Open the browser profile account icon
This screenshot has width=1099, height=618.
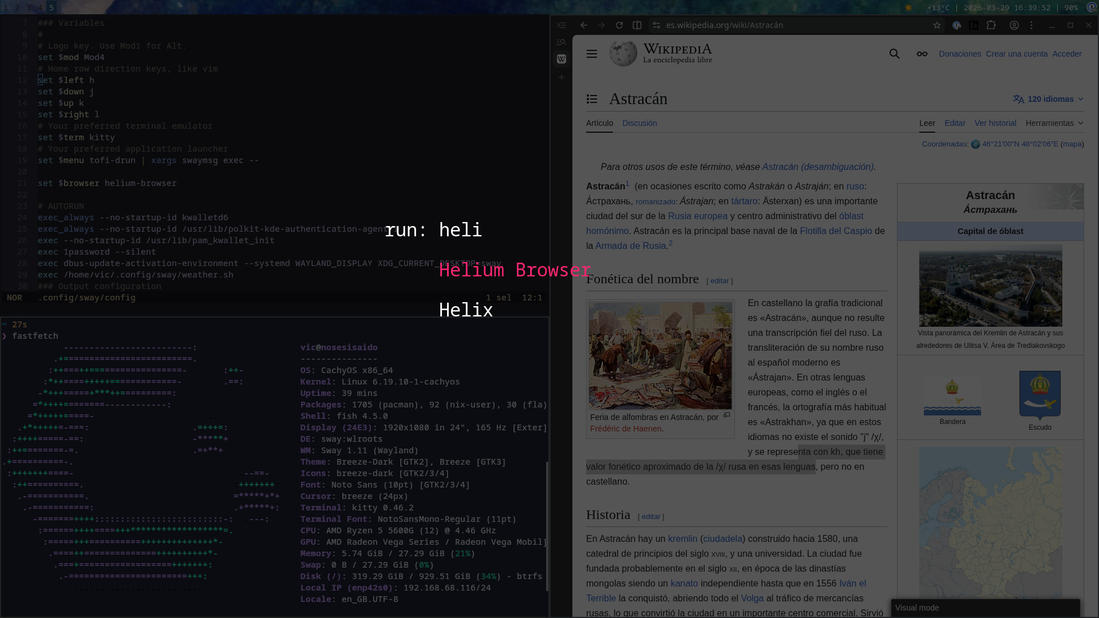pyautogui.click(x=1014, y=25)
